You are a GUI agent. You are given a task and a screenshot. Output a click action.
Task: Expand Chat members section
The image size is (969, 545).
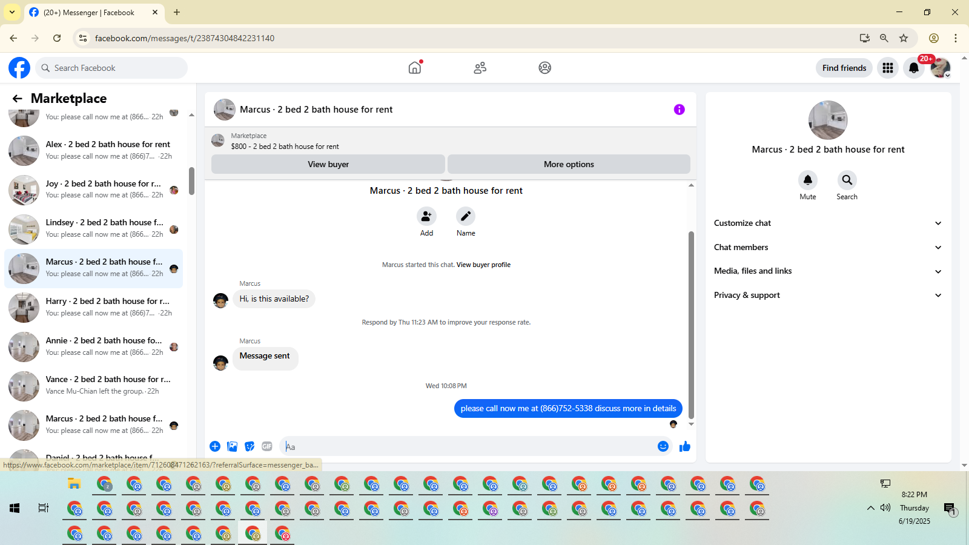coord(828,247)
